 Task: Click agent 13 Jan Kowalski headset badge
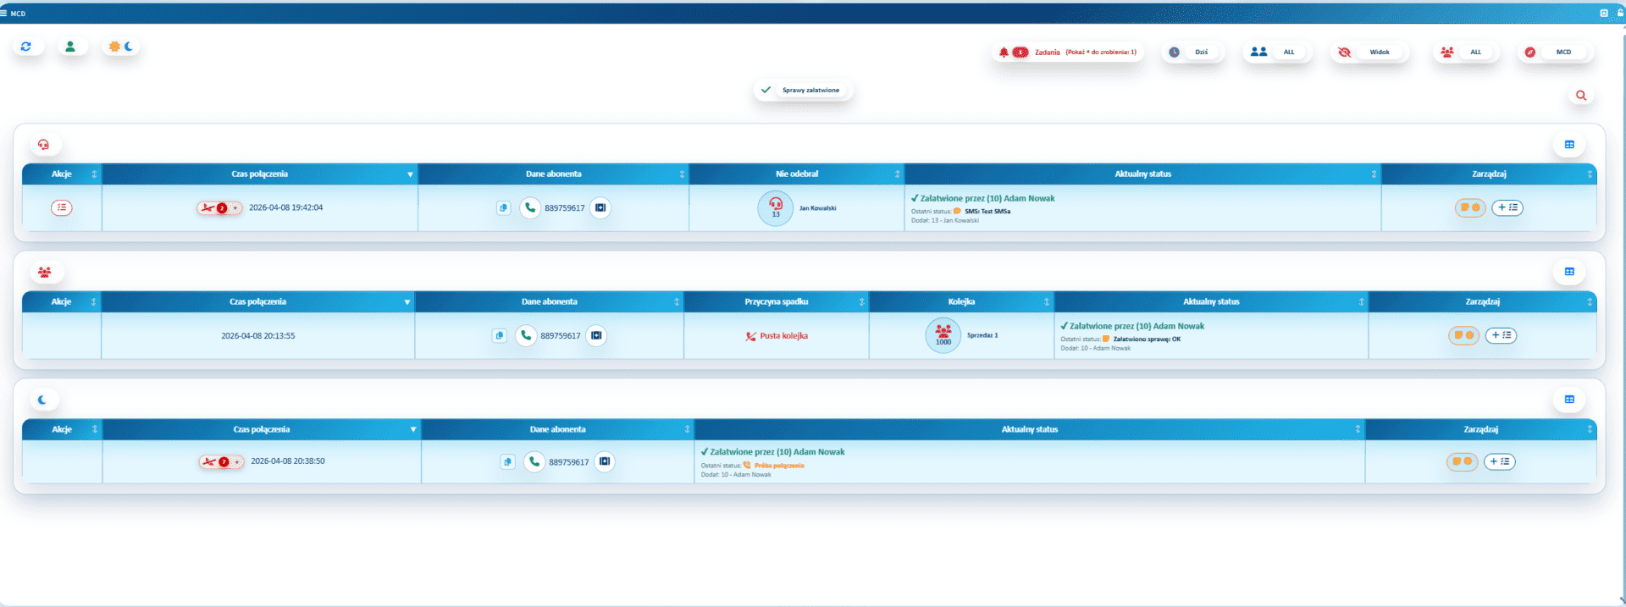click(x=776, y=208)
